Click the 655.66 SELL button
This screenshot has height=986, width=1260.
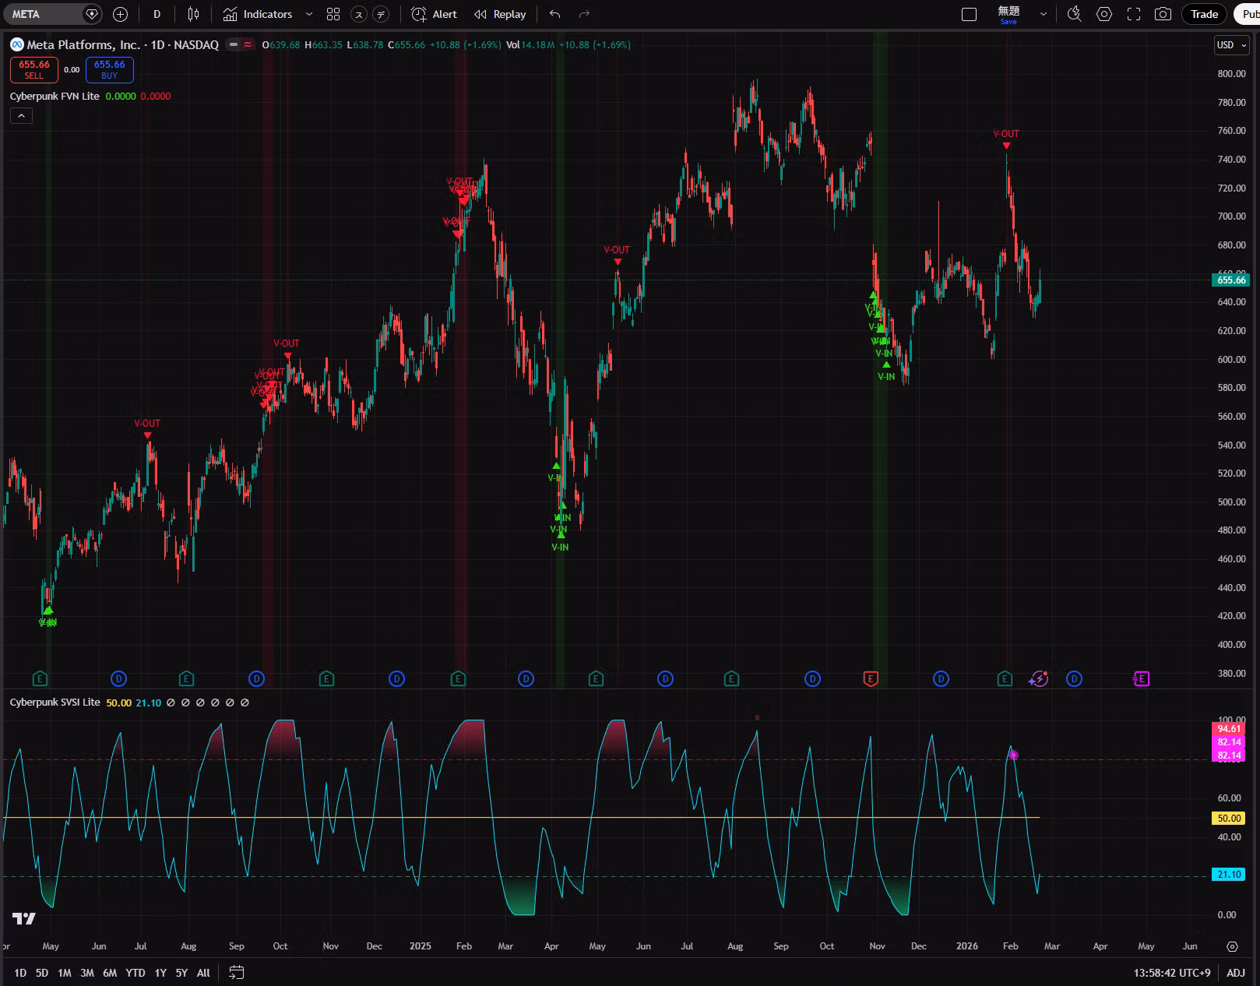click(34, 70)
